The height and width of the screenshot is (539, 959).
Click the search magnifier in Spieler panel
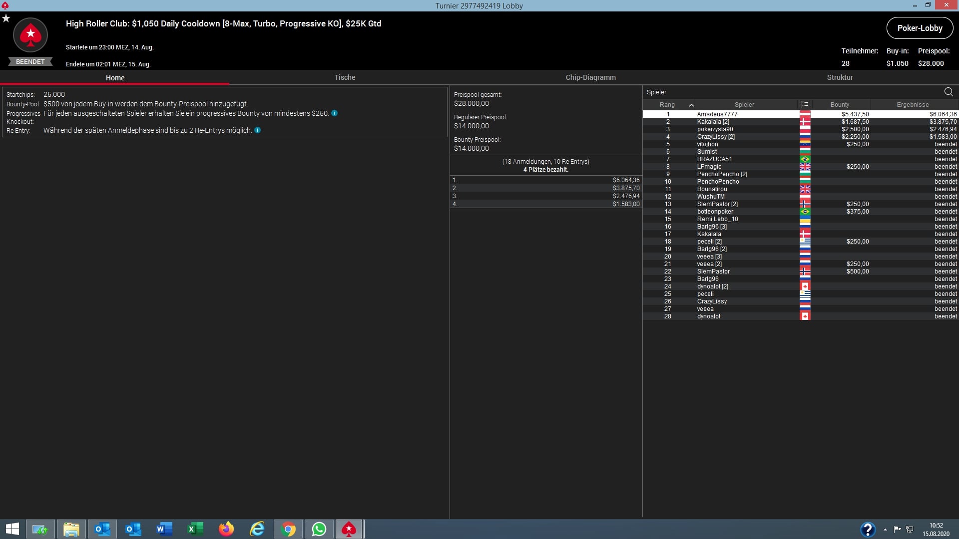[949, 92]
